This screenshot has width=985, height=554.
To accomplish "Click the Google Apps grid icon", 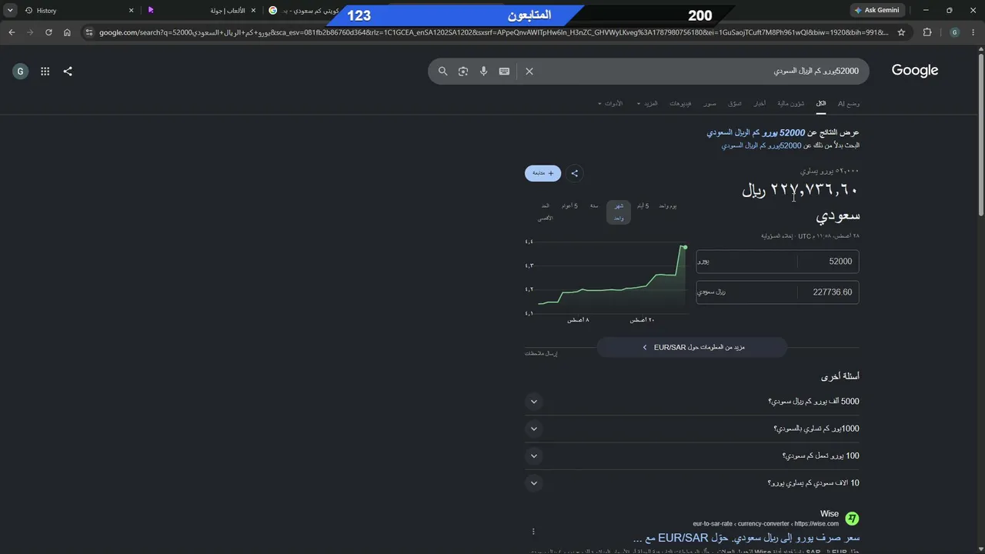I will pos(45,71).
